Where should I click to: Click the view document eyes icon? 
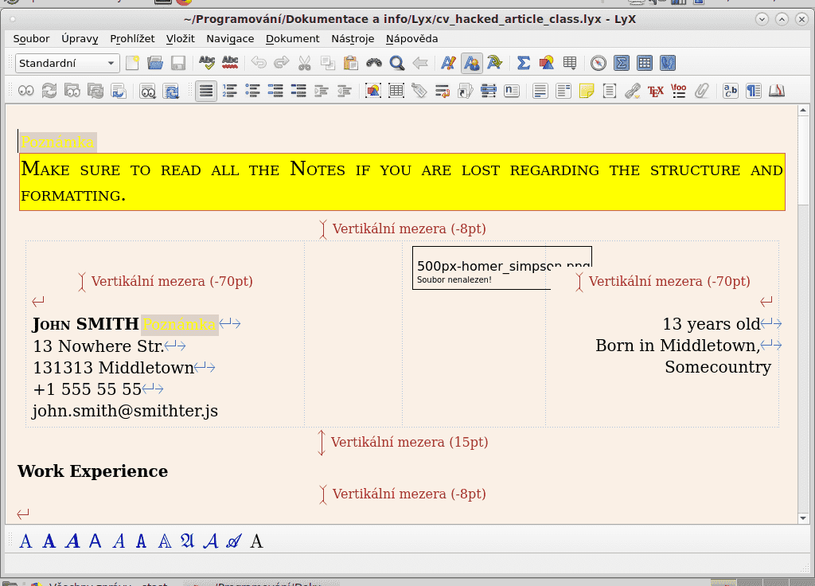pyautogui.click(x=26, y=91)
